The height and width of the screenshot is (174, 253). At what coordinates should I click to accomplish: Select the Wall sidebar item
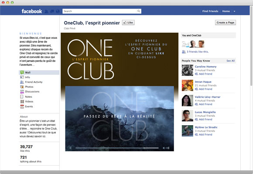coord(39,72)
